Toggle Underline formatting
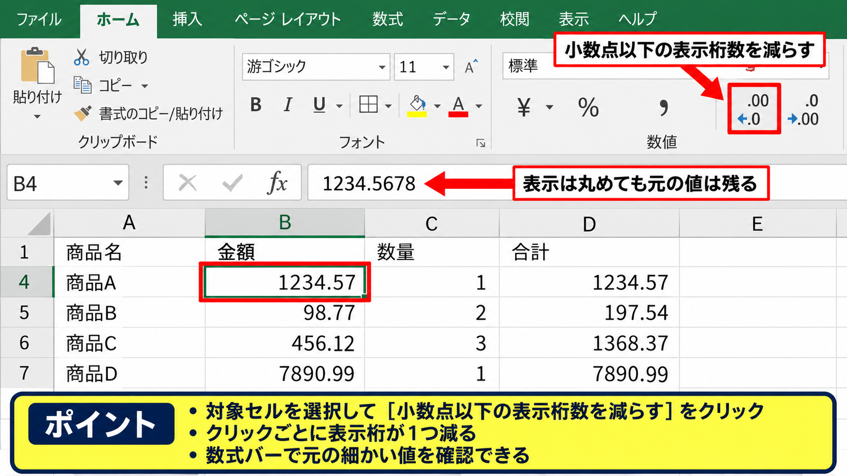This screenshot has width=847, height=476. coord(319,105)
